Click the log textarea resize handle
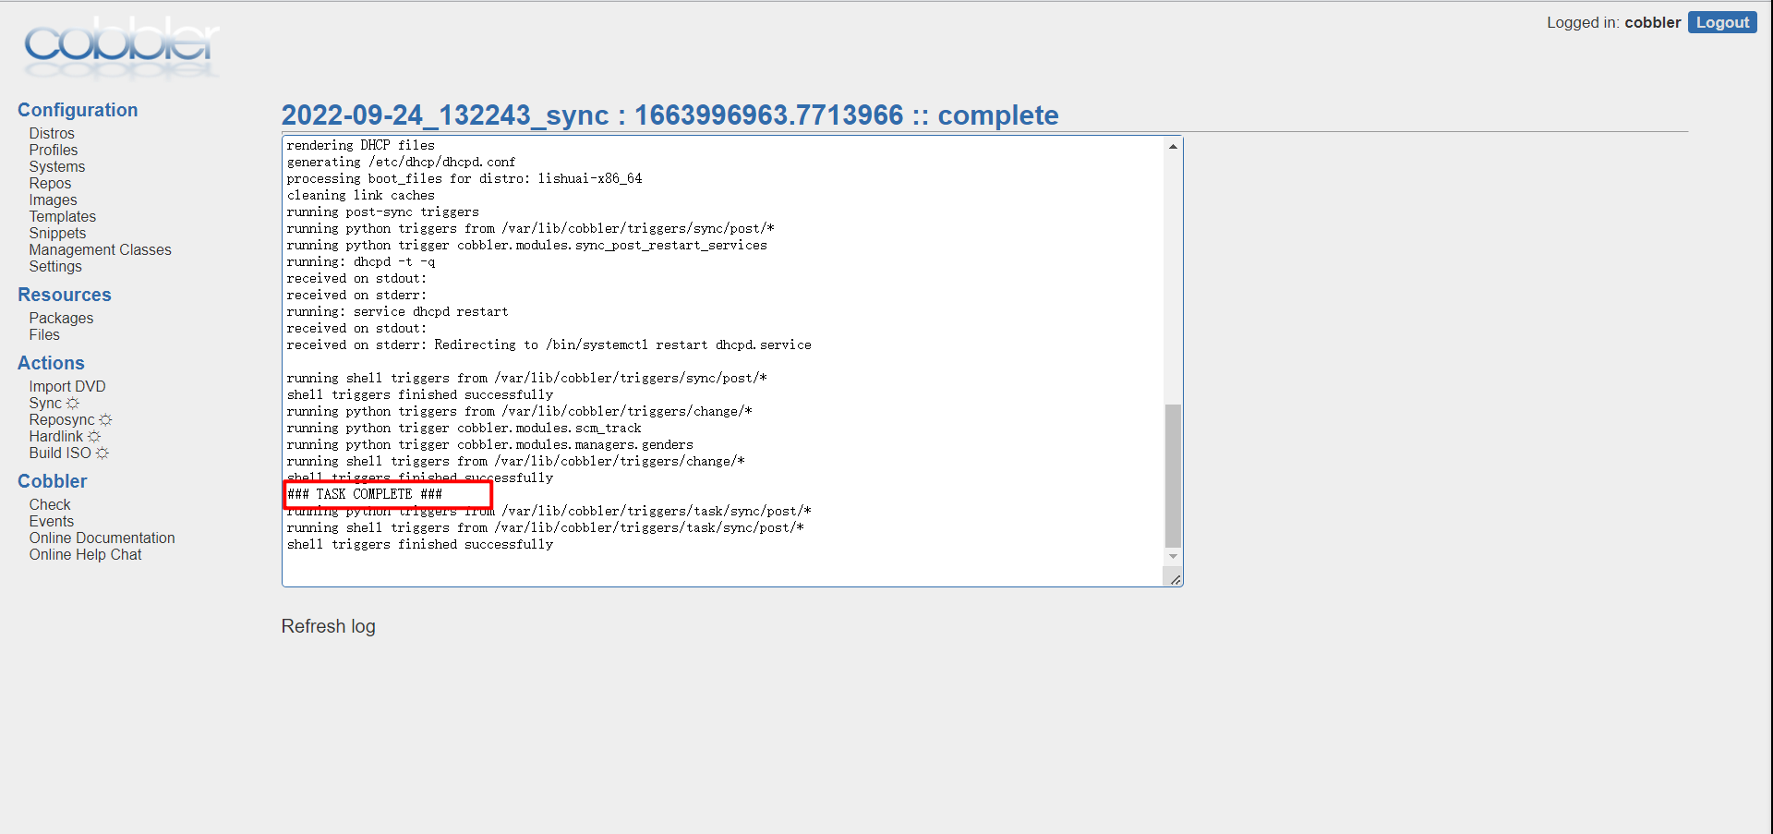The height and width of the screenshot is (834, 1773). [1175, 579]
